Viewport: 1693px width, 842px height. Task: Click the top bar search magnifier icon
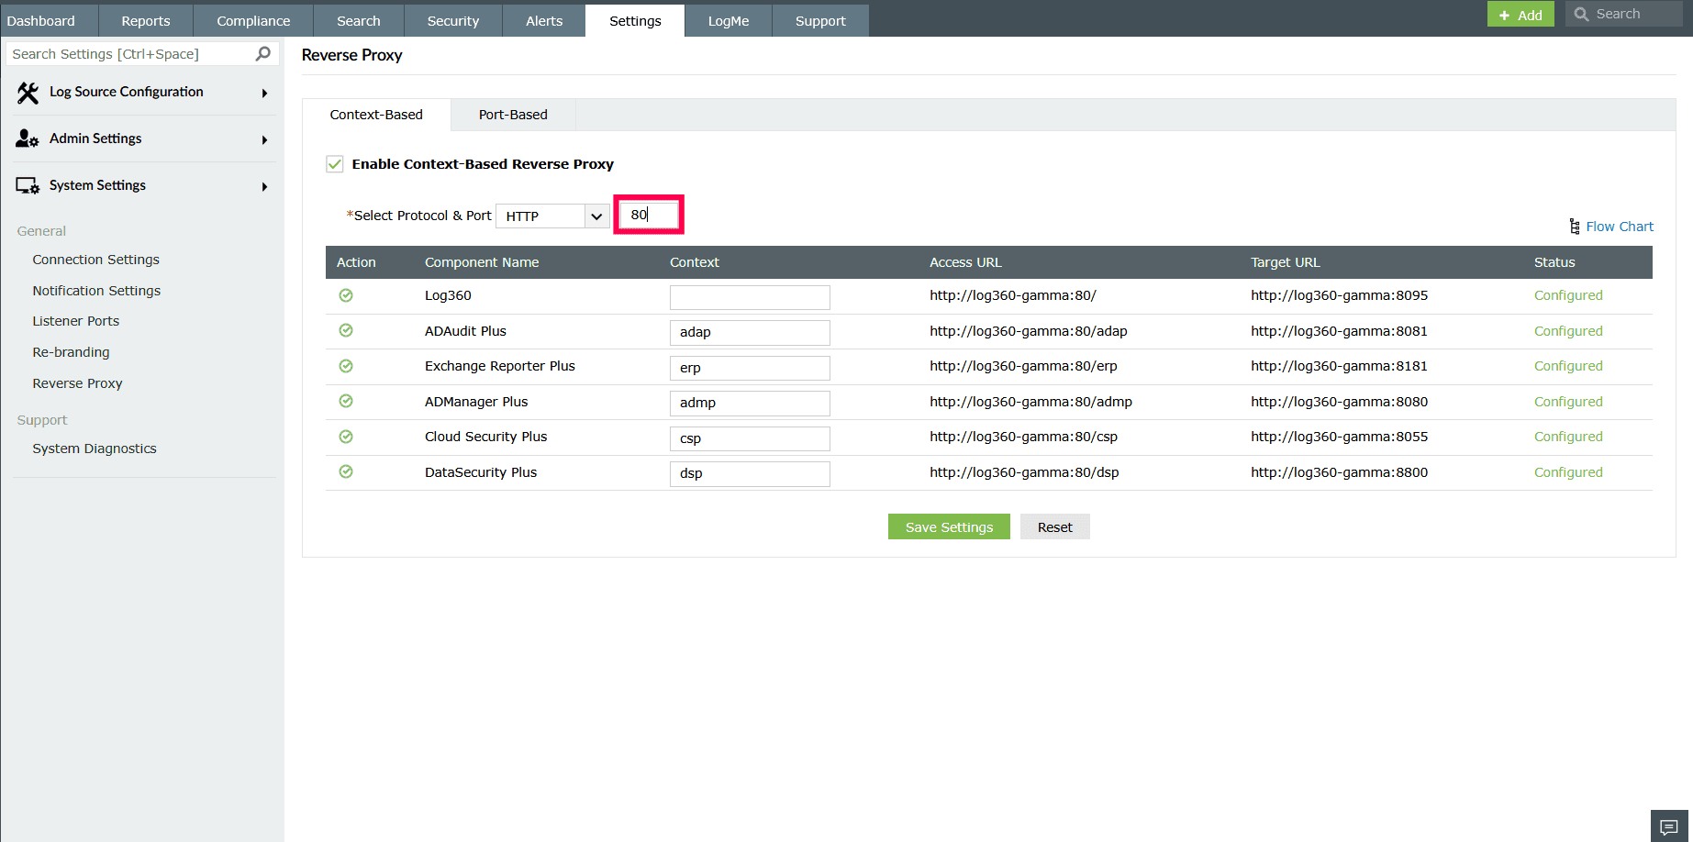1582,15
